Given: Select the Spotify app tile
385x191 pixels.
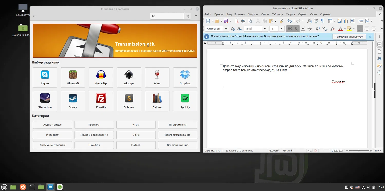Looking at the screenshot, I should [185, 101].
